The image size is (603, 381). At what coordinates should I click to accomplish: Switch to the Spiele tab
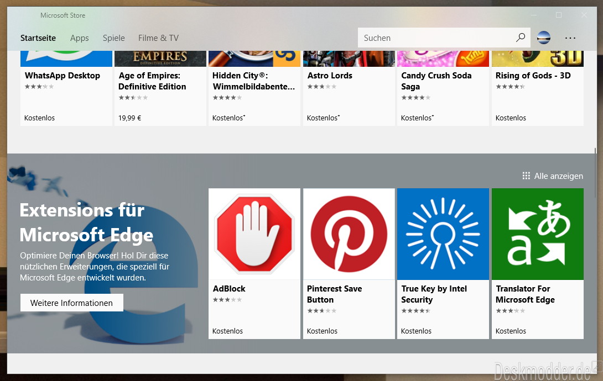(x=114, y=38)
